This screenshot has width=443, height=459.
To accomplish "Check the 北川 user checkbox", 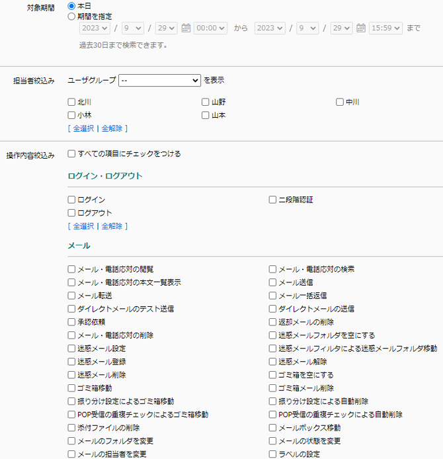I will [71, 103].
